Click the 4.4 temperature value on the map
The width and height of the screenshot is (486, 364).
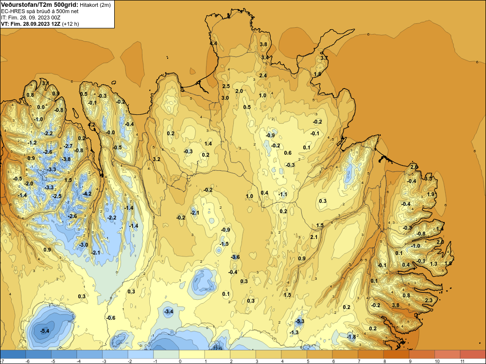(x=213, y=44)
